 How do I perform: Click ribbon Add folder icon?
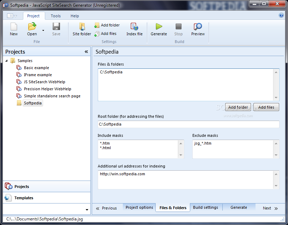tap(97, 25)
